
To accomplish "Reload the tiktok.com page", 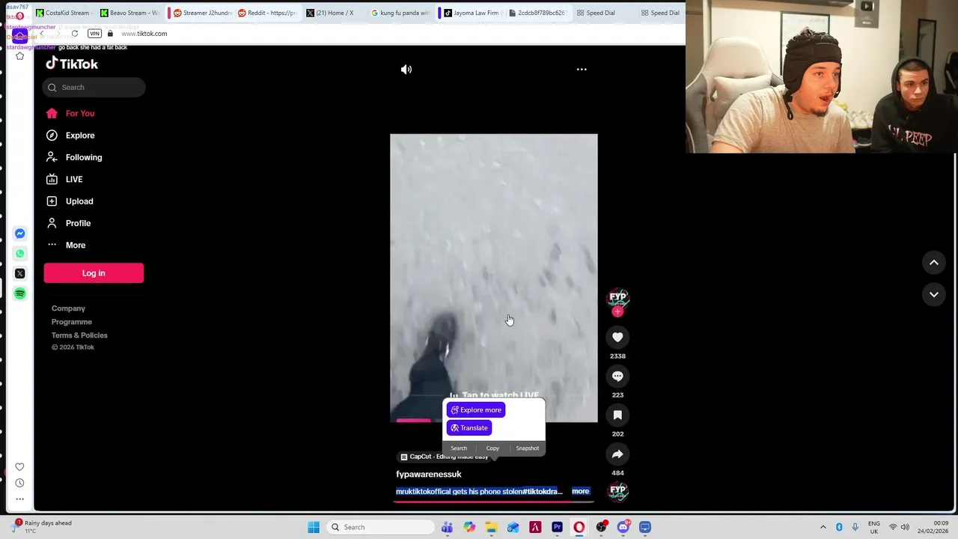I will [x=75, y=34].
